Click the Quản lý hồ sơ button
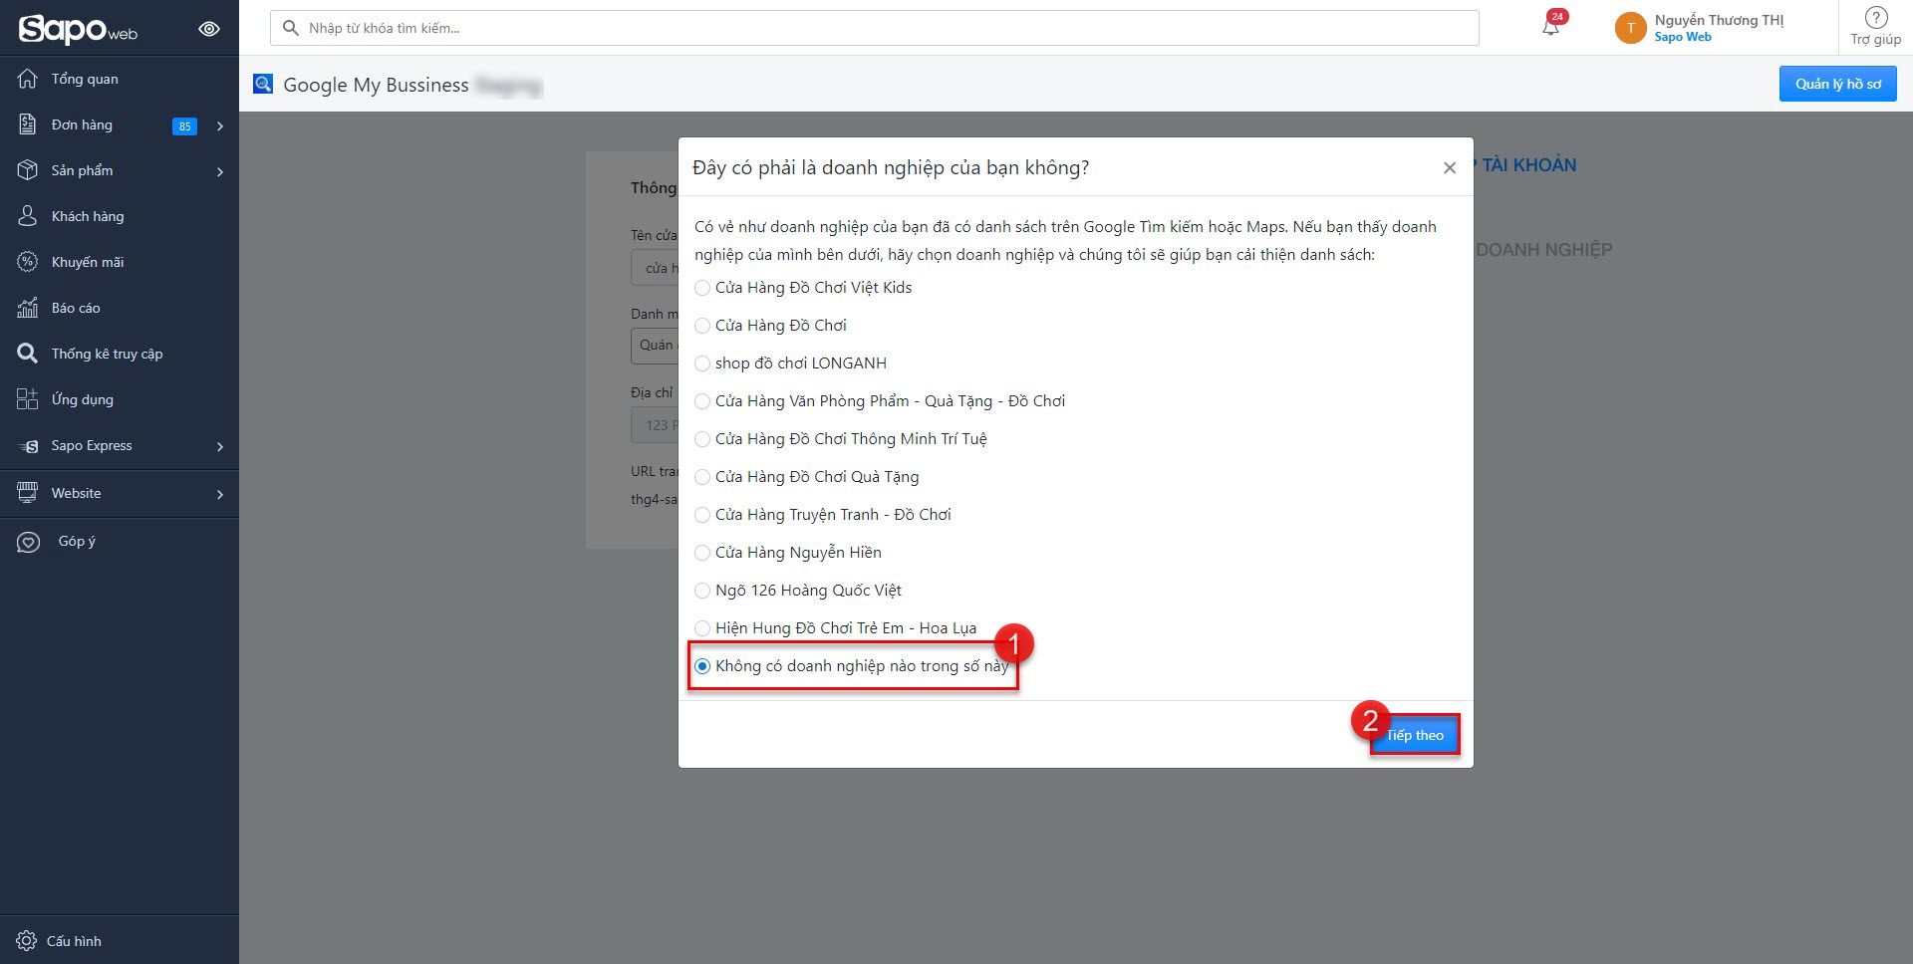Image resolution: width=1913 pixels, height=964 pixels. tap(1838, 84)
